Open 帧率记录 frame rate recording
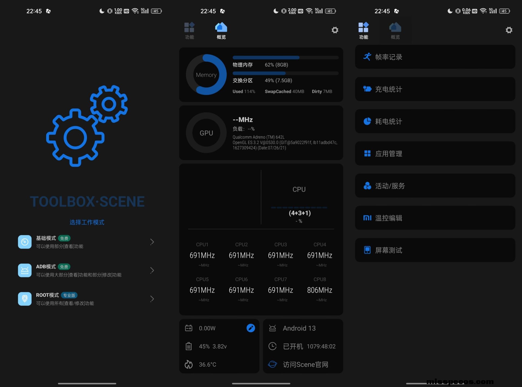This screenshot has width=522, height=387. pos(435,57)
